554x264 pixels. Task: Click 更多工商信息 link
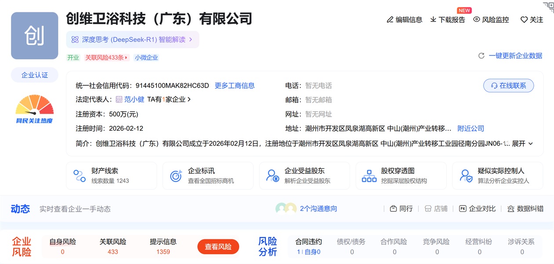click(234, 86)
